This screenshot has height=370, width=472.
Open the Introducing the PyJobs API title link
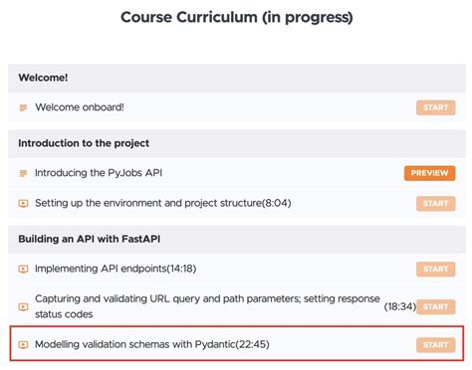pyautogui.click(x=99, y=173)
